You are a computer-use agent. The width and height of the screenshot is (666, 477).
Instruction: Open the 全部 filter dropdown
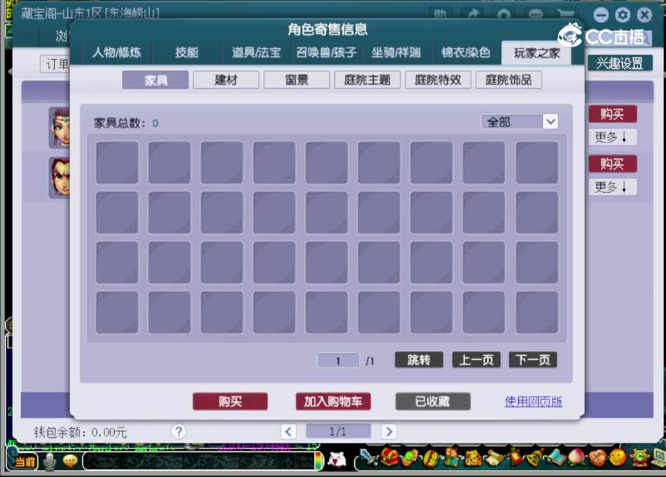[x=519, y=121]
